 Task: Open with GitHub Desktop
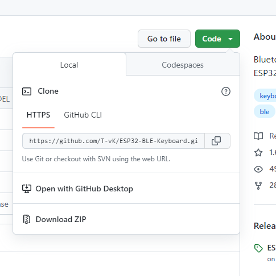click(126, 189)
